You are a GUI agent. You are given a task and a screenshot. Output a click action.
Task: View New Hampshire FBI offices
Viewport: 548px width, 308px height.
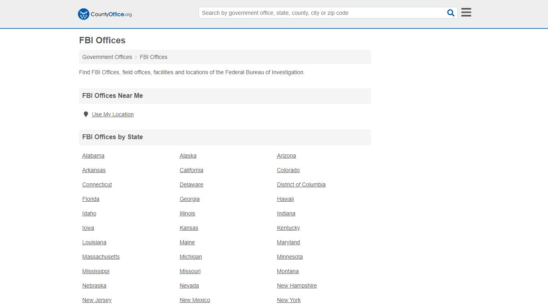click(297, 286)
